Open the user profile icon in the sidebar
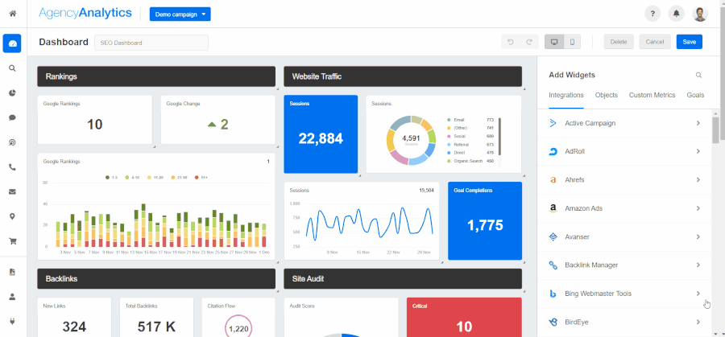Screen dimensions: 725x337 click(12, 297)
